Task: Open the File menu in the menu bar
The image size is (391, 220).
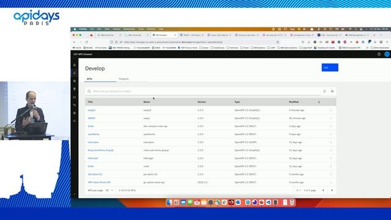Action: (92, 29)
